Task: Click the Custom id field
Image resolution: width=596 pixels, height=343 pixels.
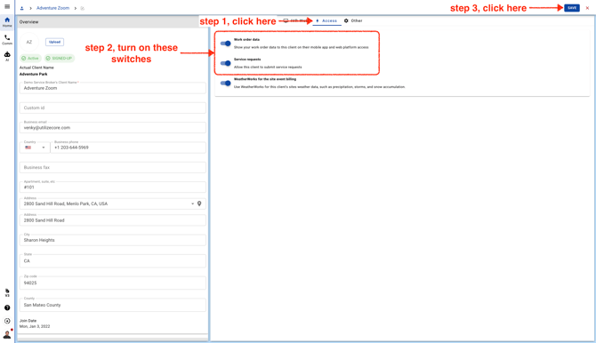Action: [112, 108]
